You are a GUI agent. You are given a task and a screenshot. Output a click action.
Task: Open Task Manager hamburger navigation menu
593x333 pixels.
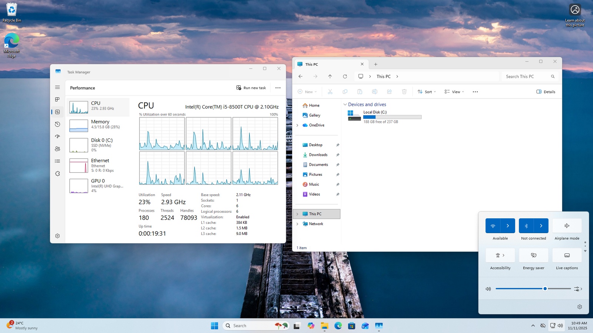tap(57, 87)
